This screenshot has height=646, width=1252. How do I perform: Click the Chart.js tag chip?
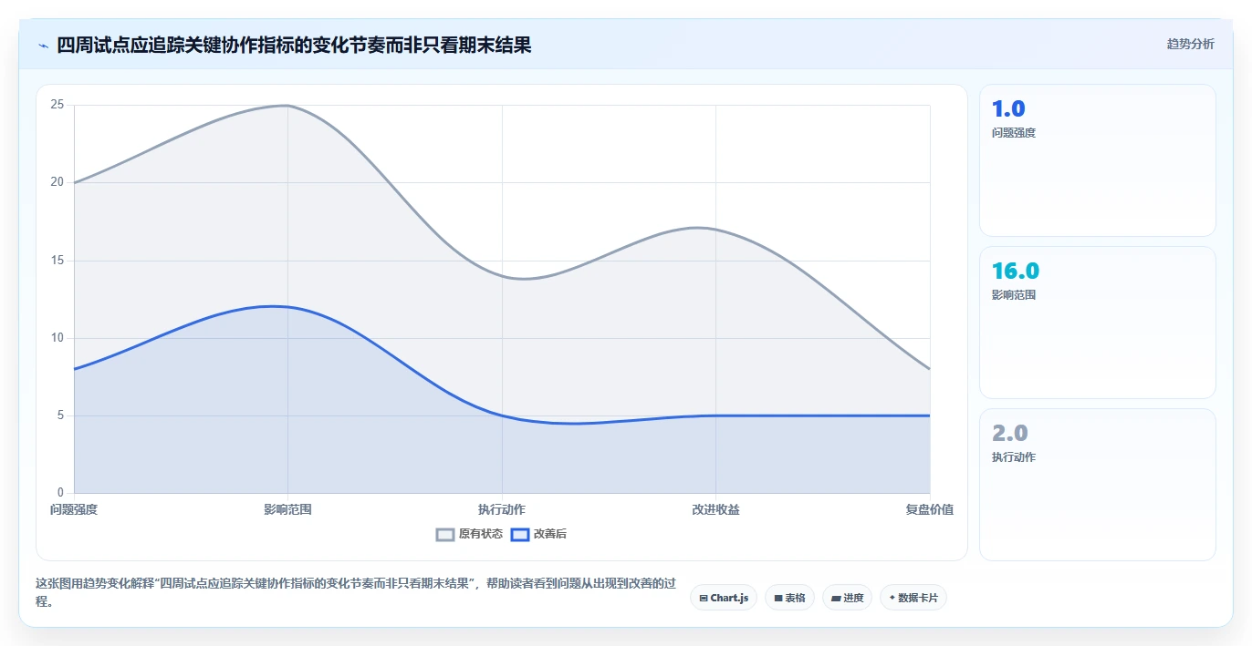click(x=724, y=598)
